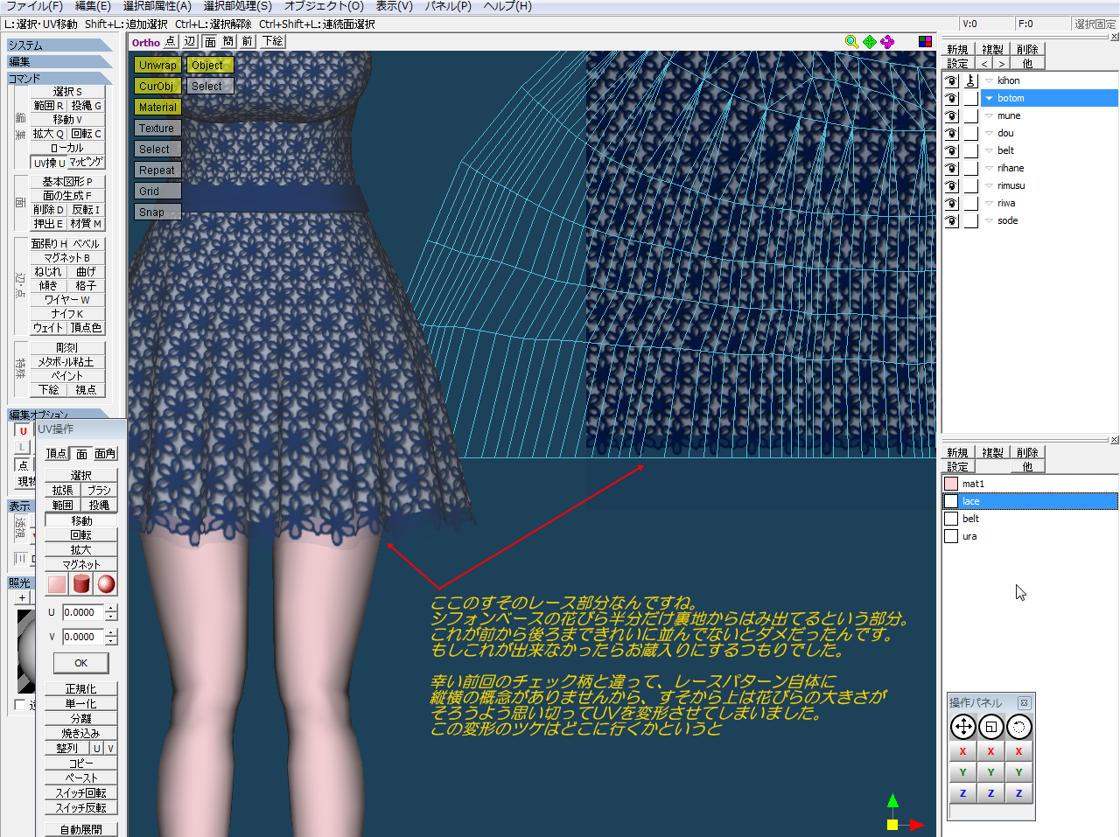Click the green pan view icon
The width and height of the screenshot is (1120, 837).
point(869,41)
